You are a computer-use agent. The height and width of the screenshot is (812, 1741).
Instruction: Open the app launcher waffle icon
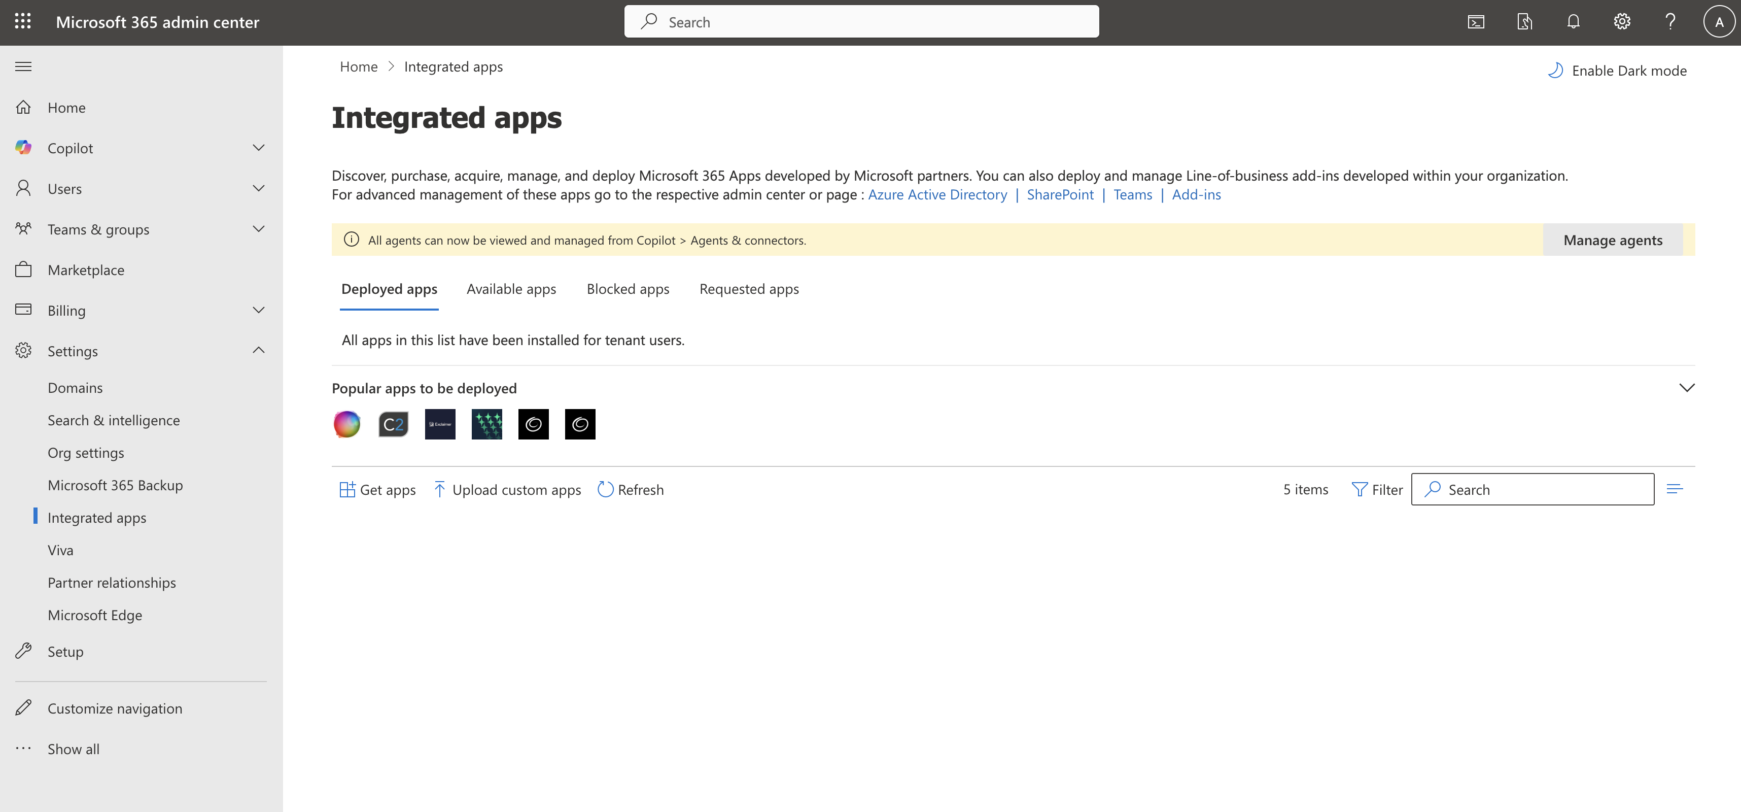pyautogui.click(x=23, y=21)
